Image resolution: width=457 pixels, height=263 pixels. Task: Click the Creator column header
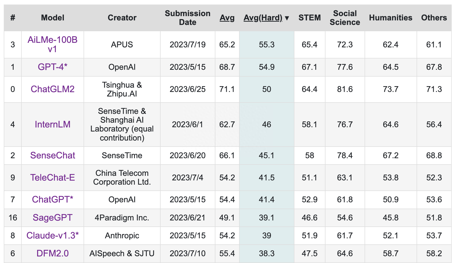click(122, 18)
